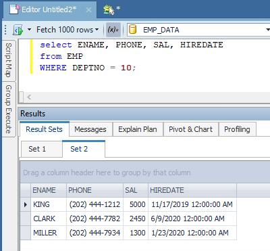Image resolution: width=270 pixels, height=251 pixels.
Task: Sort by the HIREDATE column header
Action: 192,190
